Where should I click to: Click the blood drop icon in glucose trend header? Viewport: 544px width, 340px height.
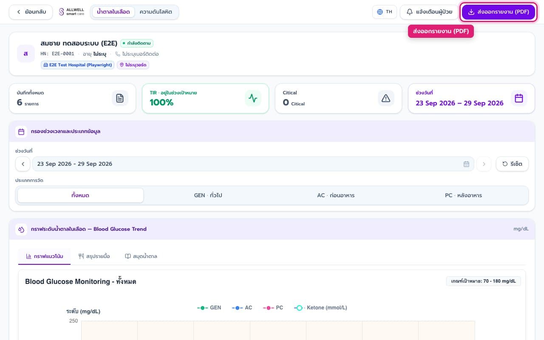click(x=21, y=229)
